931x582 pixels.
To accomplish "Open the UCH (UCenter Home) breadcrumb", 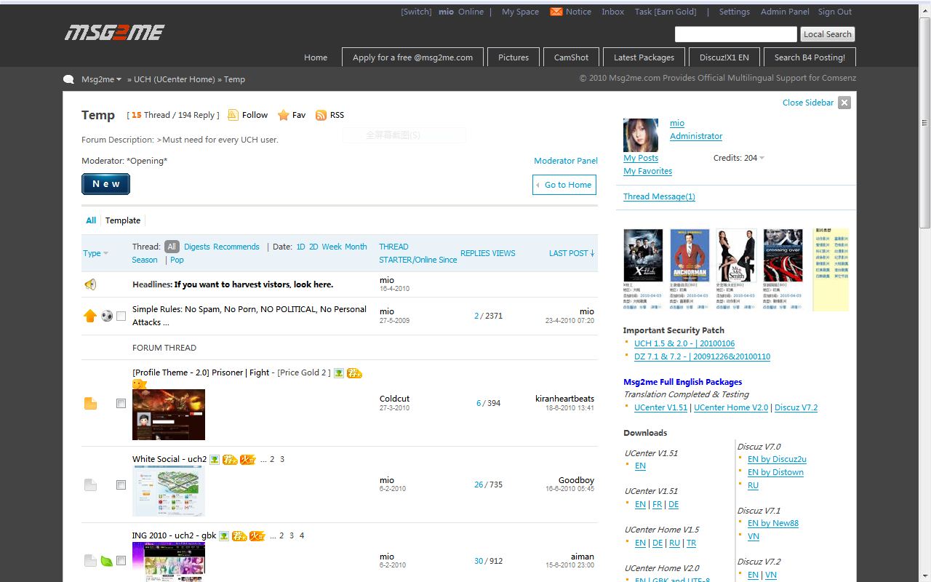I will point(174,79).
